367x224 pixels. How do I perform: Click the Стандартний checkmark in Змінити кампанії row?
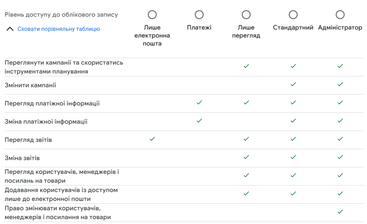coord(293,84)
